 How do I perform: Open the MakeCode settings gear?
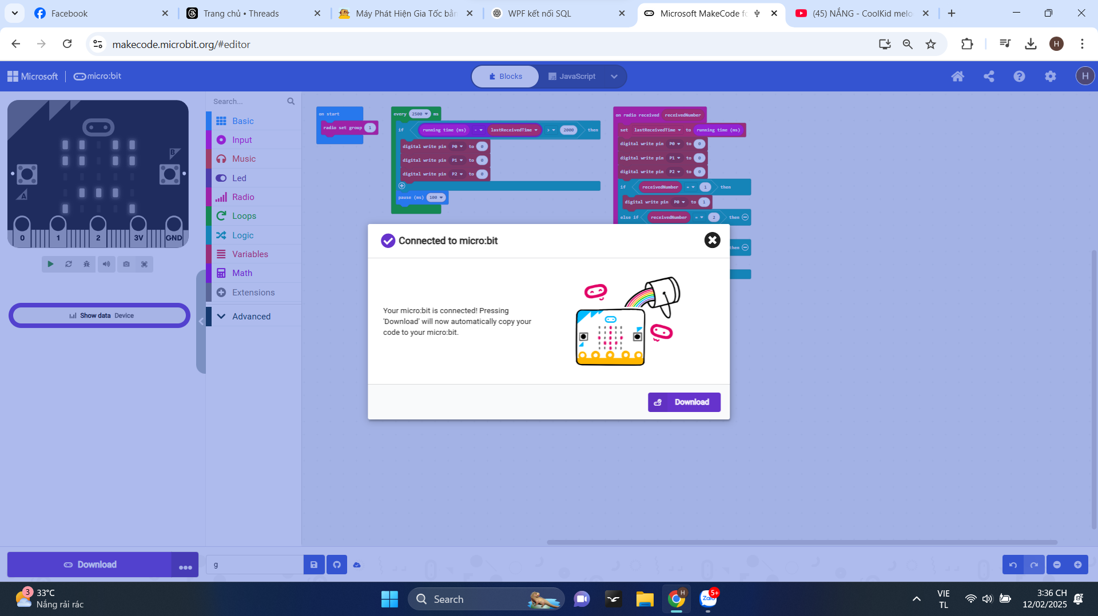[1051, 77]
